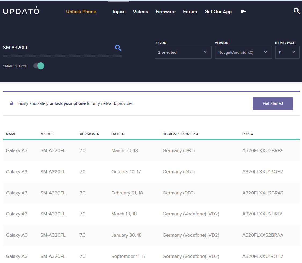Toggle the Smart Search switch
Image resolution: width=302 pixels, height=263 pixels.
39,66
